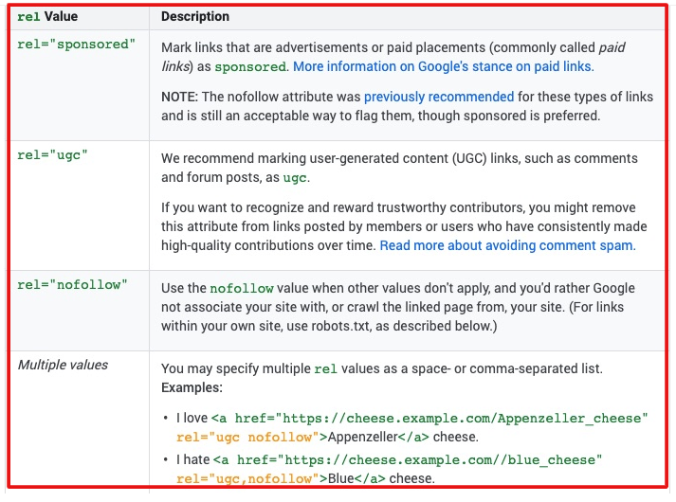
Task: Select the rel="ugc" cell
Action: [52, 155]
